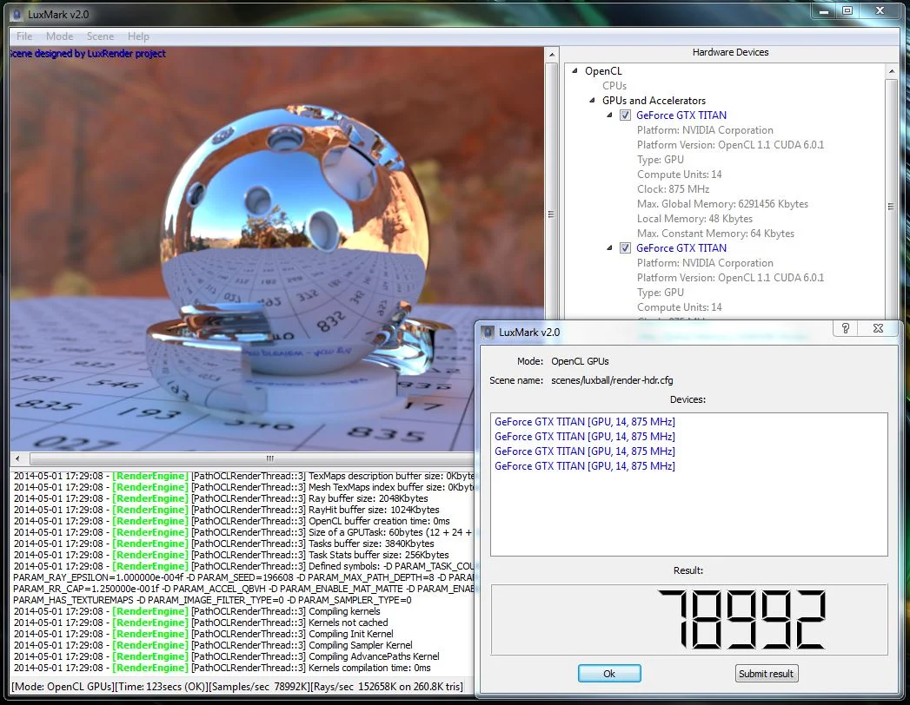The height and width of the screenshot is (705, 910).
Task: Click Max. Constant Memory: 64 Kbytes entry
Action: pos(715,233)
